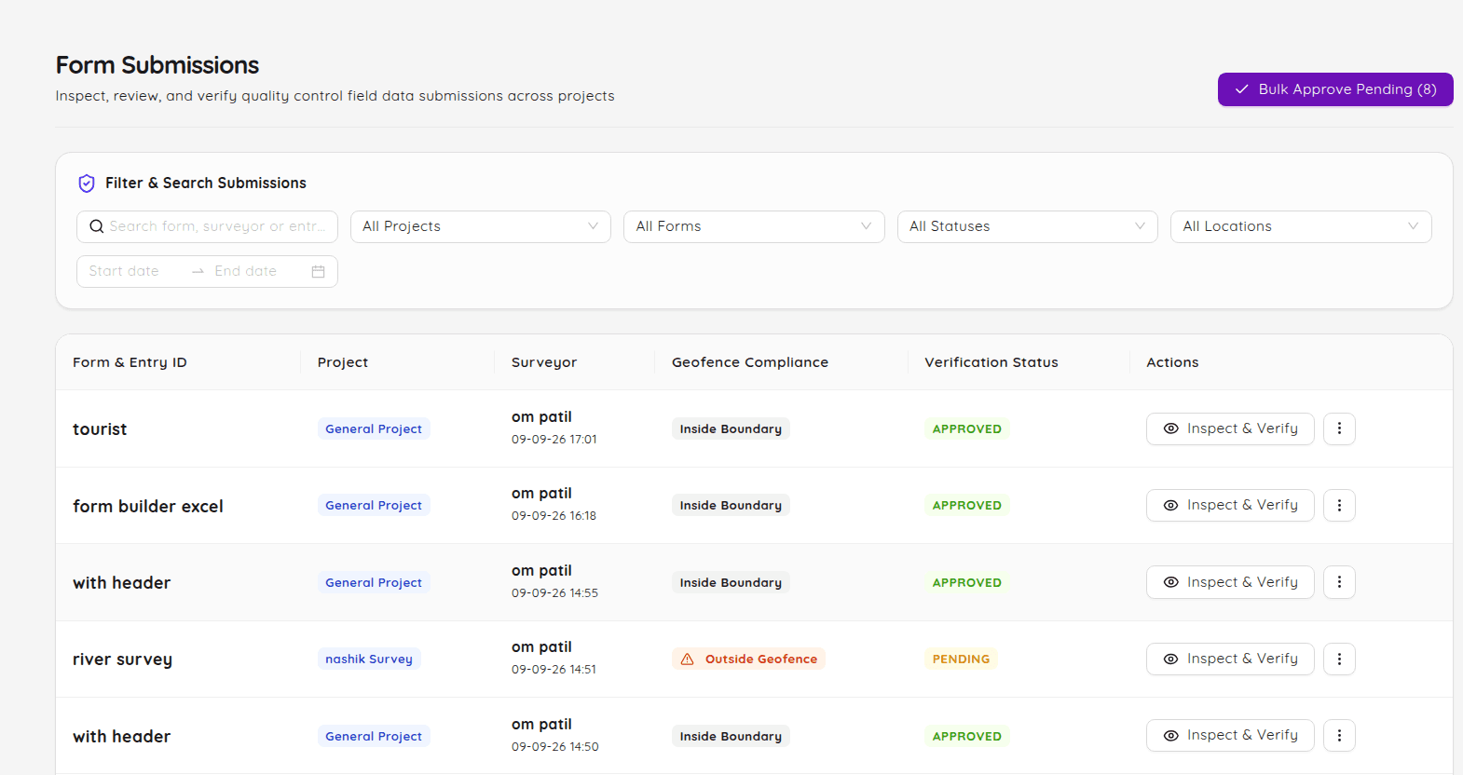
Task: Click APPROVED badge in tourist row
Action: click(967, 428)
